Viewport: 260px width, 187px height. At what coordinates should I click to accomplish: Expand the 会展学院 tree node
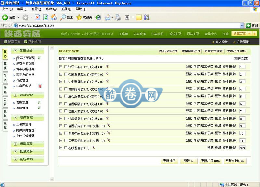coord(61,104)
